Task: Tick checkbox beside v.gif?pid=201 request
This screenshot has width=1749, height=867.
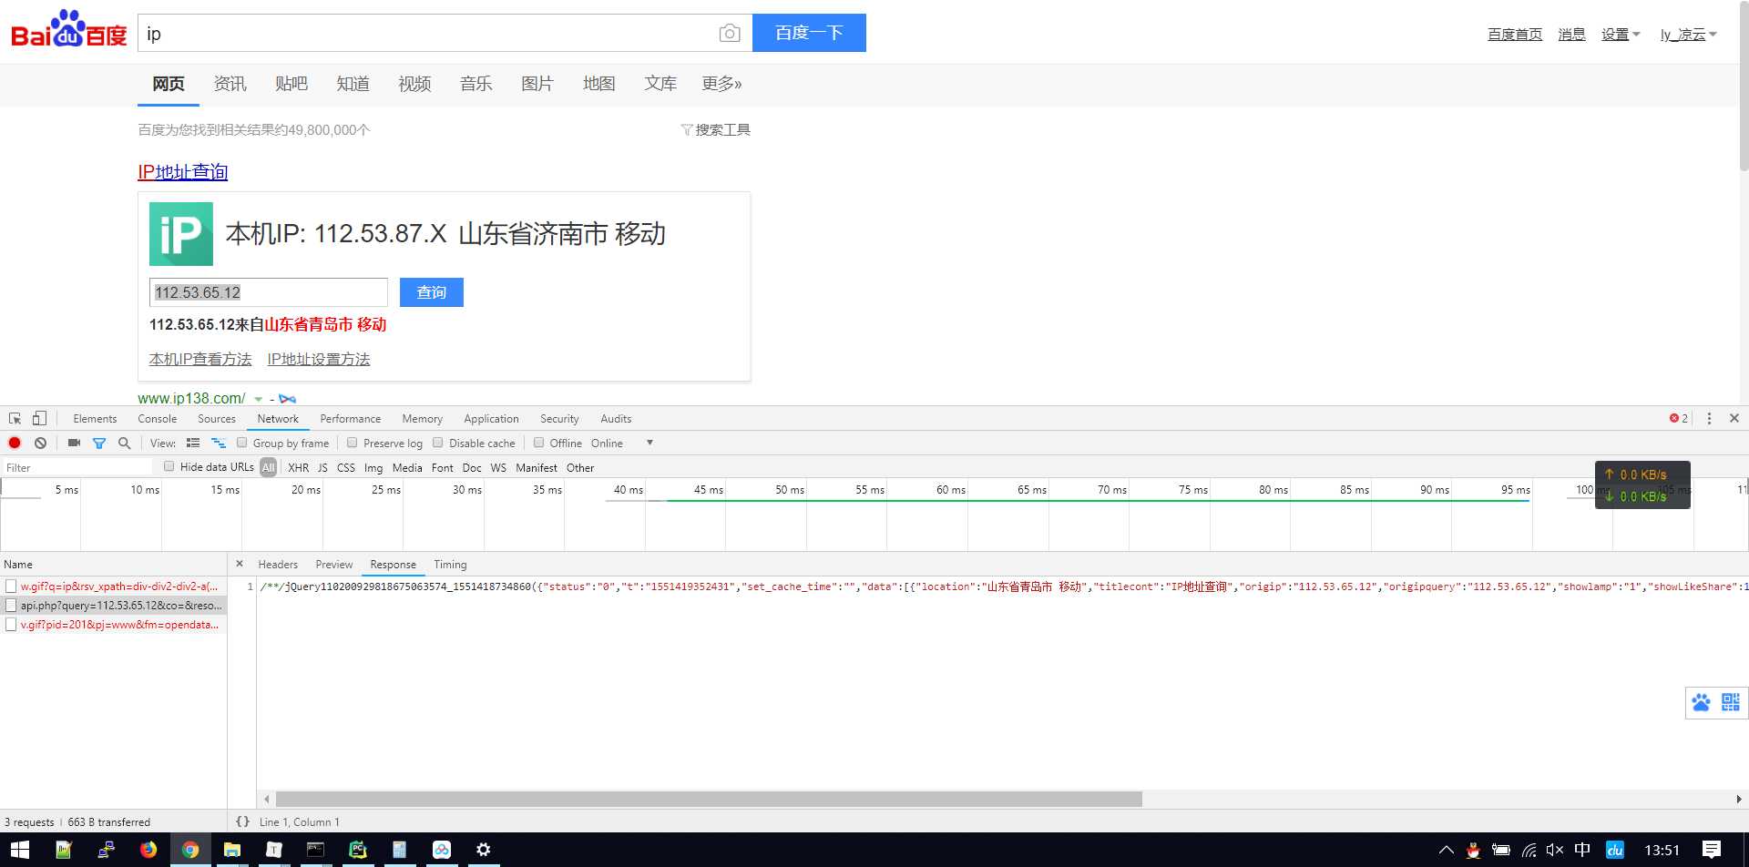Action: point(11,624)
